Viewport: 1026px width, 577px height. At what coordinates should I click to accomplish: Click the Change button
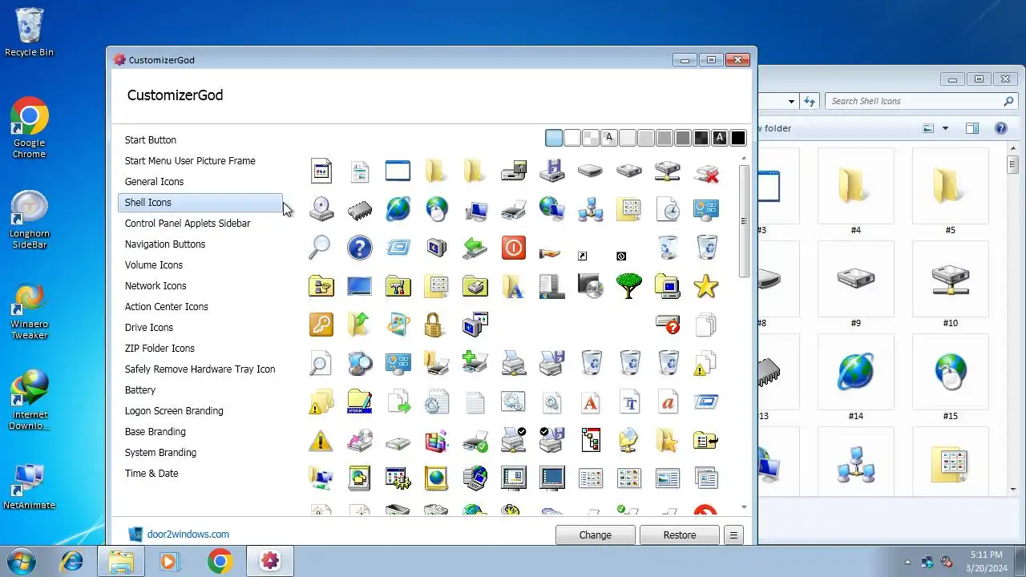pos(595,535)
